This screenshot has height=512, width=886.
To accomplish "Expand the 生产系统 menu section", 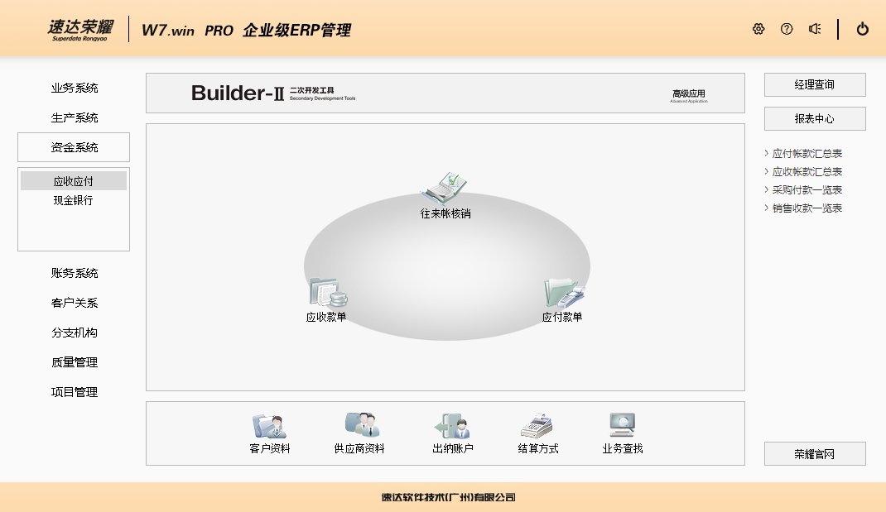I will (x=74, y=117).
